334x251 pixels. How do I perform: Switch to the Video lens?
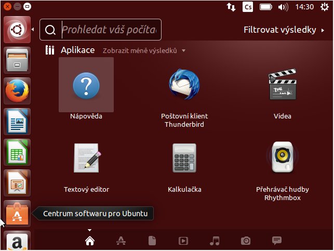pos(183,241)
